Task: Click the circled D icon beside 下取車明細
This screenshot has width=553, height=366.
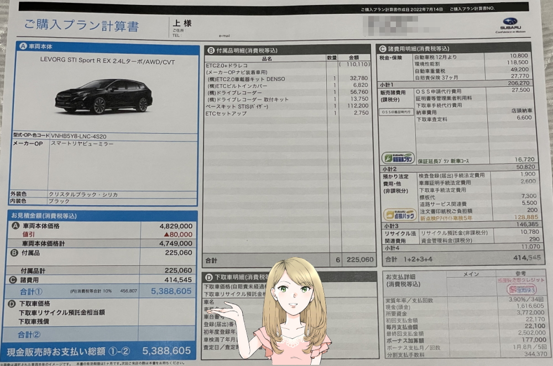Action: (x=208, y=277)
